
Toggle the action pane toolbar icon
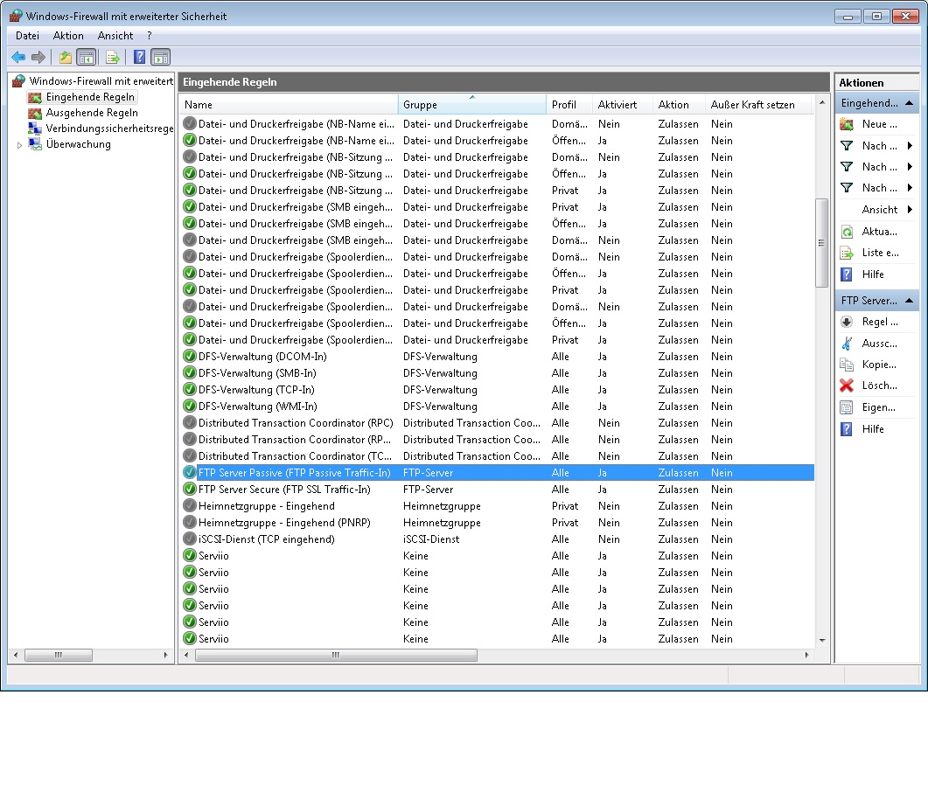(161, 58)
